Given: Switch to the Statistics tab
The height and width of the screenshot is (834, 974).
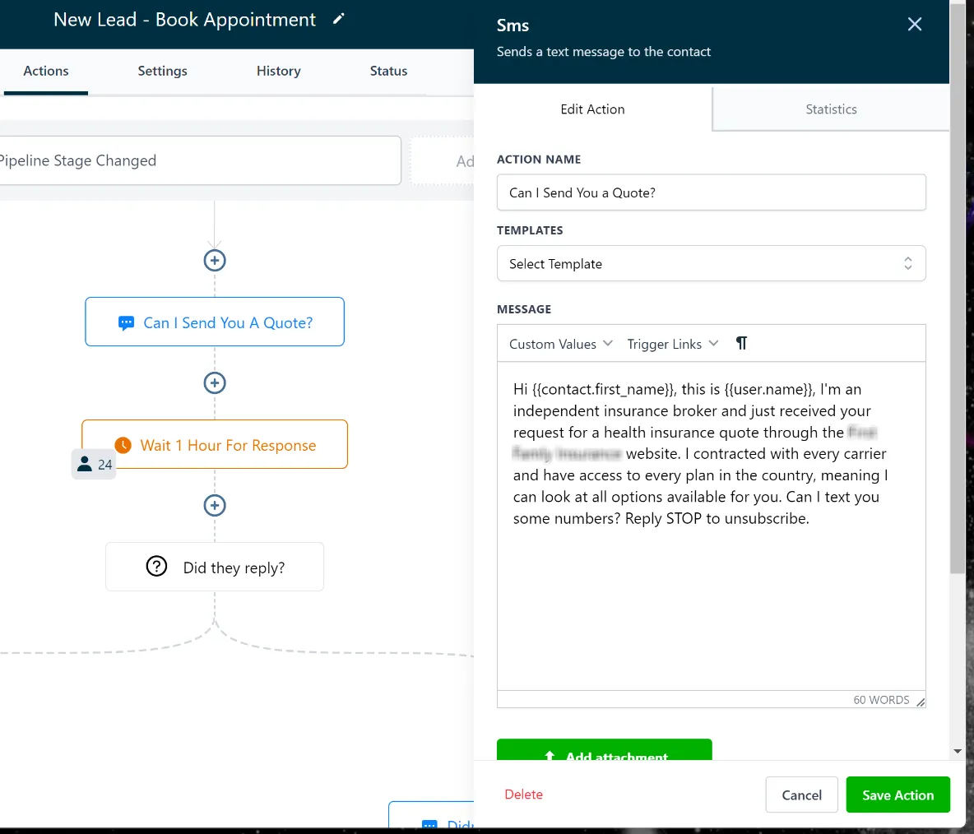Looking at the screenshot, I should pos(831,109).
